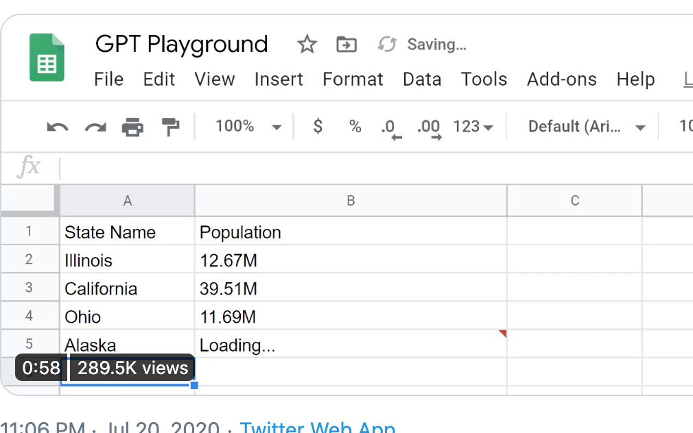Open the Add-ons menu
Screen dimensions: 693x433
point(562,79)
